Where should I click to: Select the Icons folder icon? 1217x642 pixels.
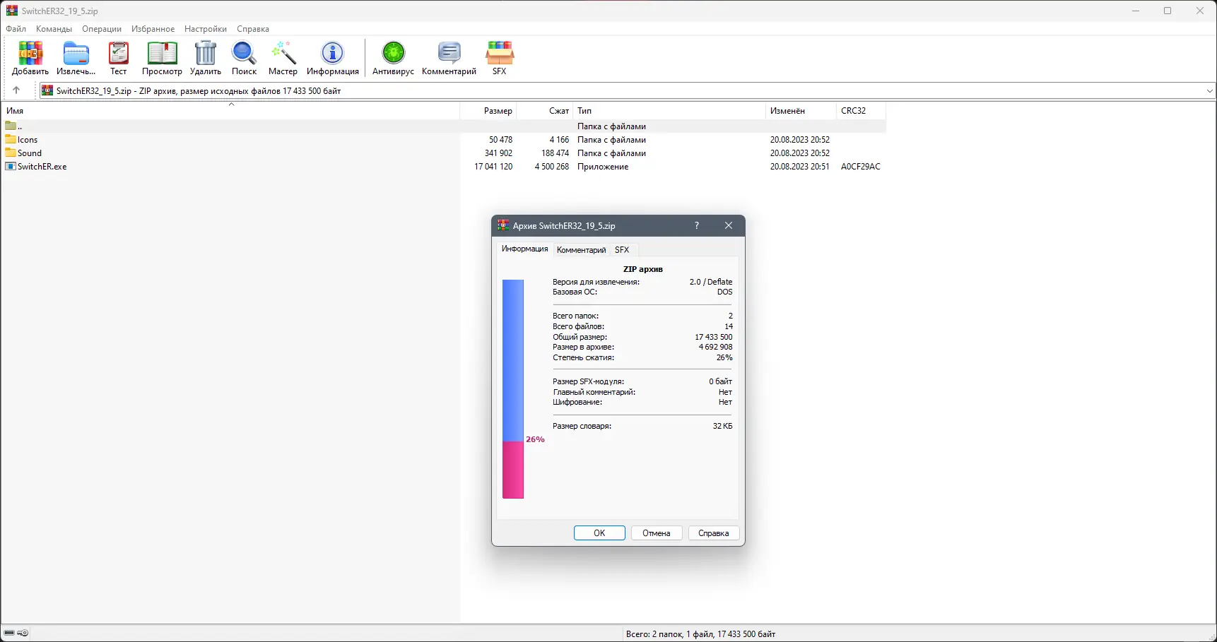[11, 140]
